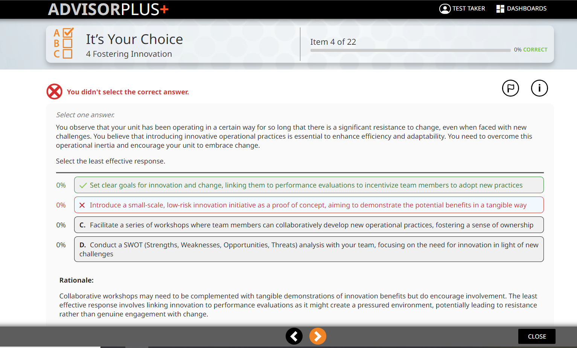Click the Dashboards grid icon

click(500, 9)
